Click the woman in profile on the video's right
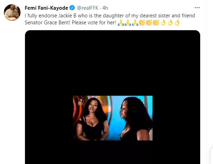The width and height of the screenshot is (213, 164). click(x=136, y=118)
